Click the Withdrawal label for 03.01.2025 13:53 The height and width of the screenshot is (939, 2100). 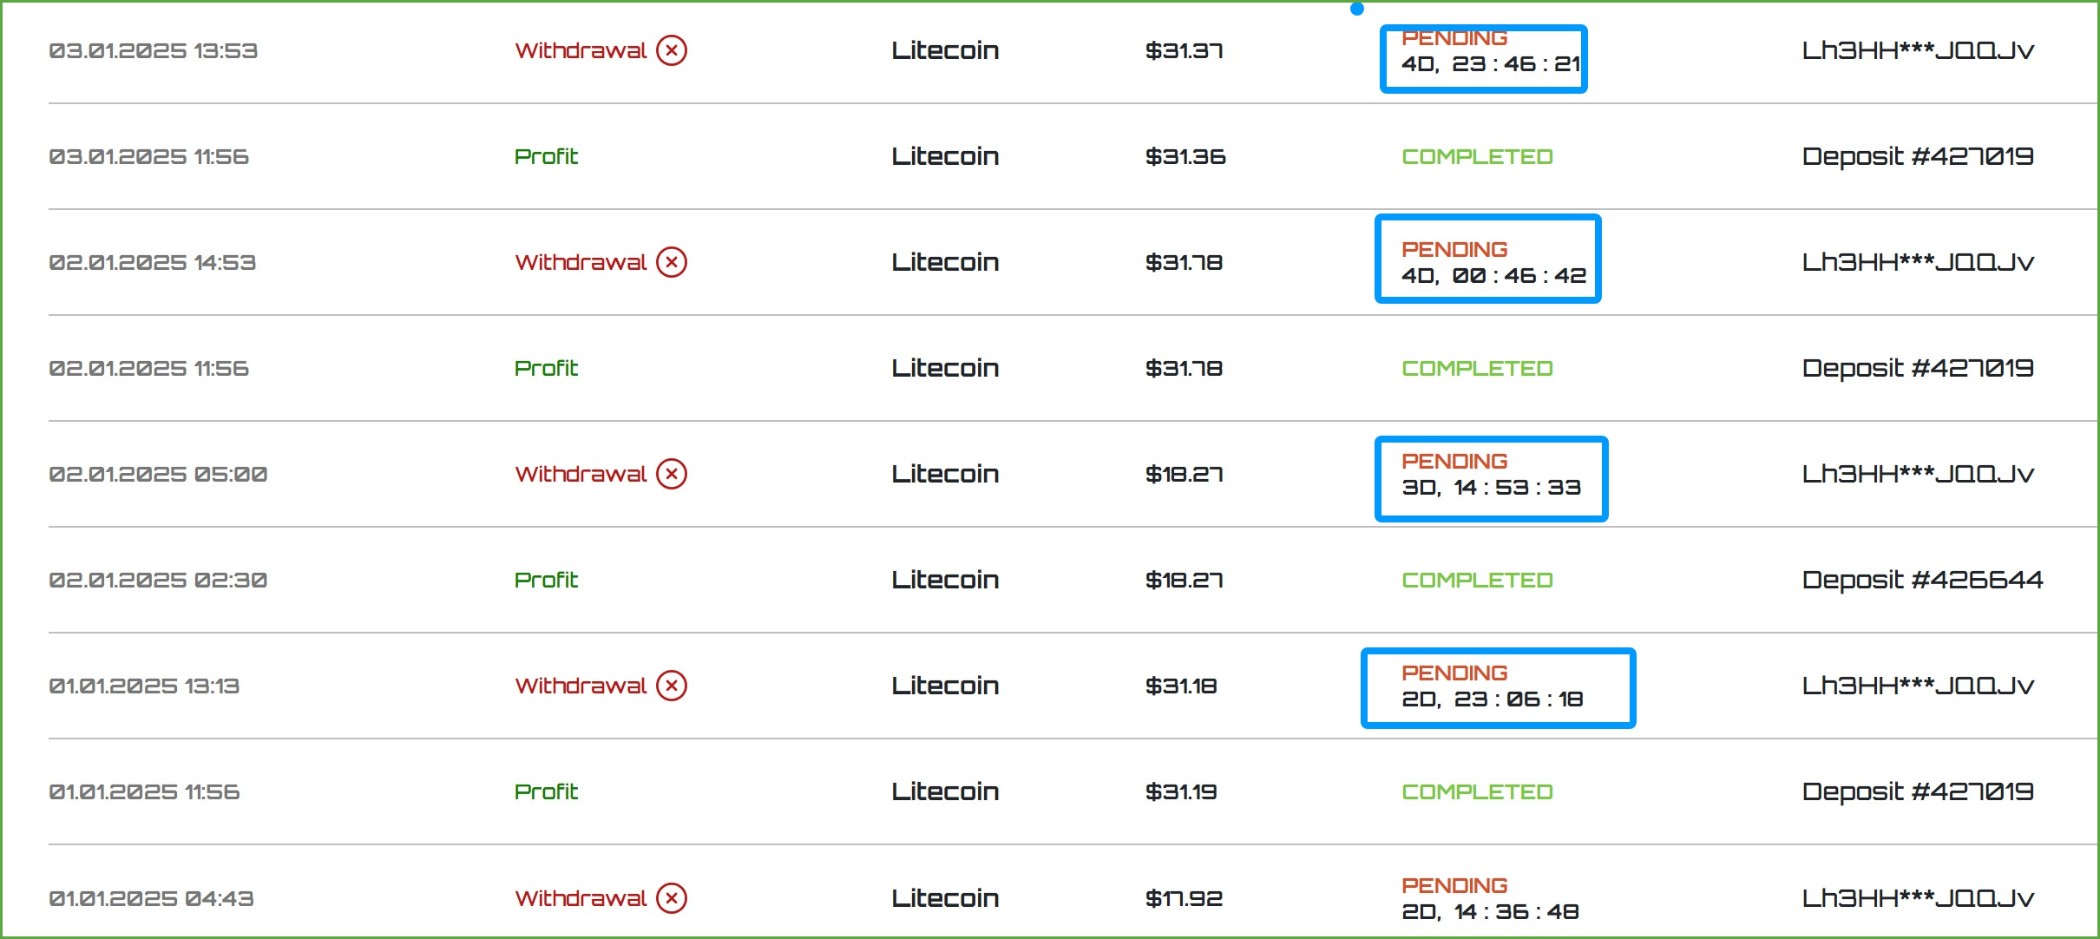(581, 50)
